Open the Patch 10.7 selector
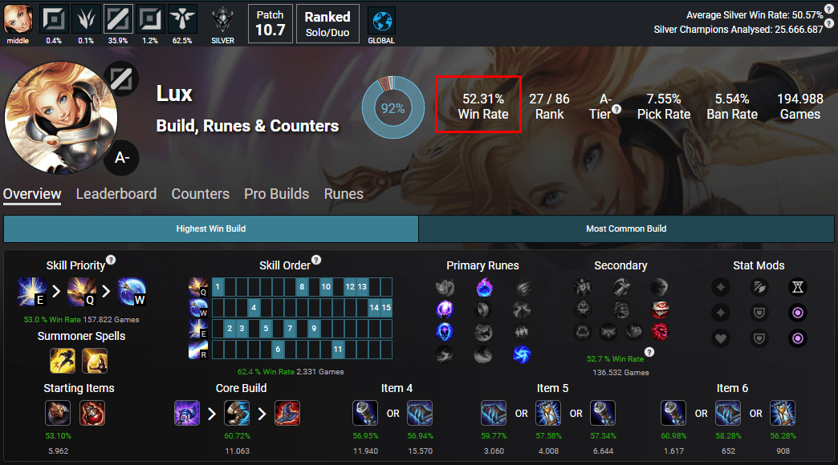Screen dimensions: 838x465 (x=271, y=23)
